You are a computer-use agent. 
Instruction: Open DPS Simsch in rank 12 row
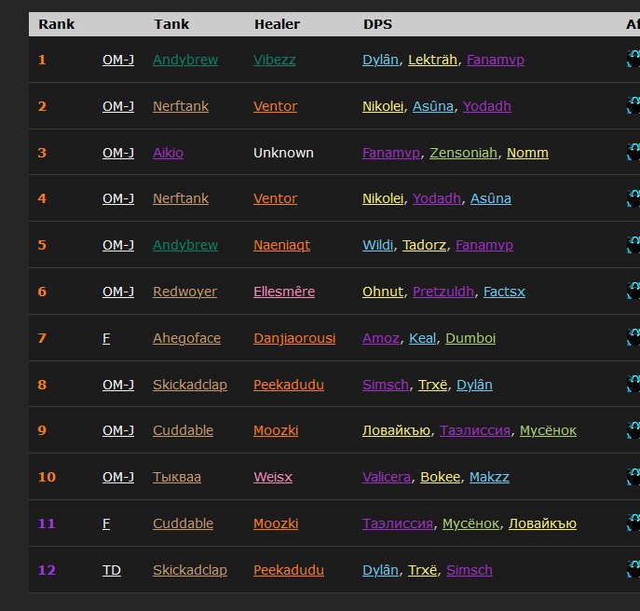coord(470,570)
